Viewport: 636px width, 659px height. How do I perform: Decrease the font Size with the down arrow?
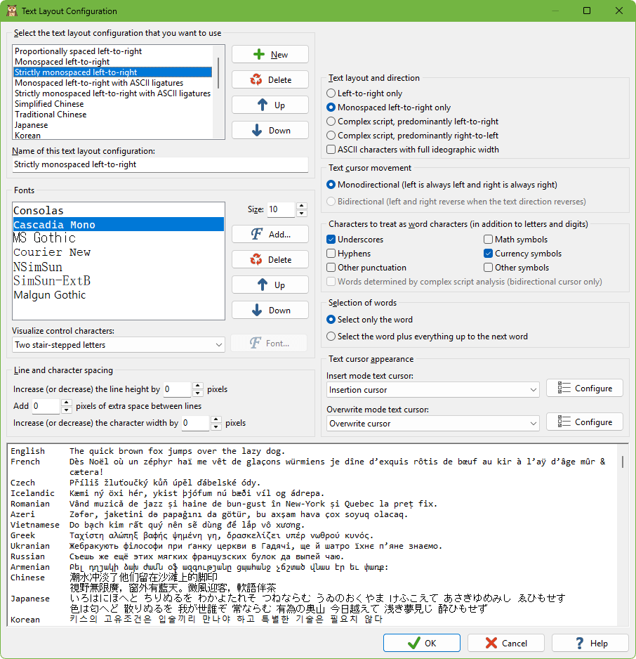[x=301, y=214]
